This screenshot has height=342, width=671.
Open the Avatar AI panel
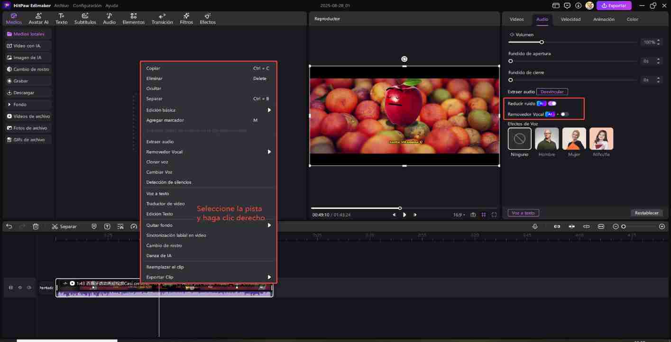tap(38, 18)
